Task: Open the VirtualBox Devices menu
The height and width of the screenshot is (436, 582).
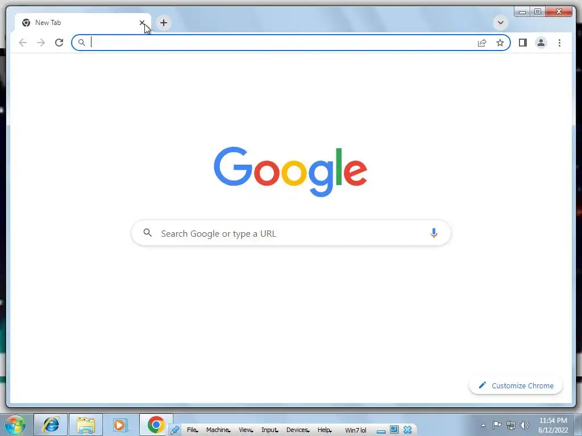Action: [x=298, y=430]
